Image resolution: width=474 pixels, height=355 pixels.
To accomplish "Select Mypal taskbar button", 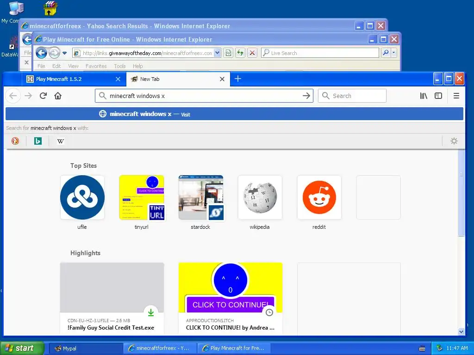I will [x=86, y=349].
